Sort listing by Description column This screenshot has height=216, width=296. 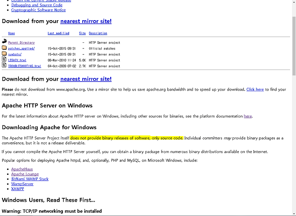pos(98,33)
